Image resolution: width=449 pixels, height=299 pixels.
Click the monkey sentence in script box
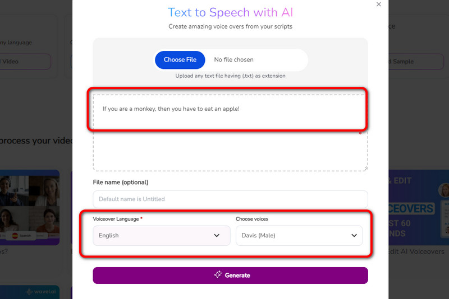[171, 109]
